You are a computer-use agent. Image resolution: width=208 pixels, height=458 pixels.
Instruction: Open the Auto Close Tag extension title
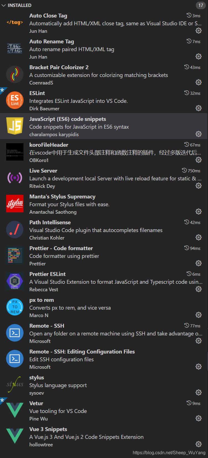[48, 16]
